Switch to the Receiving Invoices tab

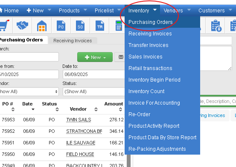73,41
